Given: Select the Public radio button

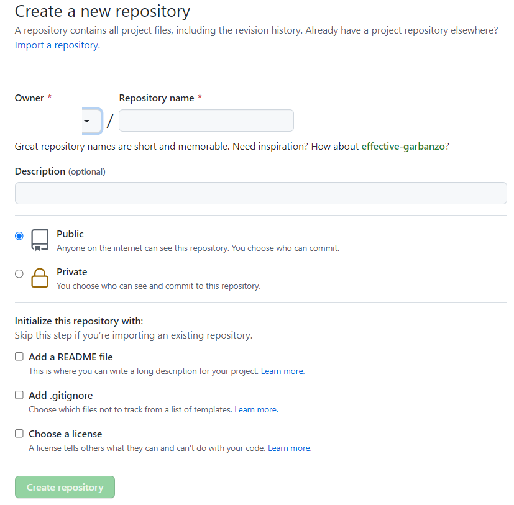Looking at the screenshot, I should coord(19,235).
